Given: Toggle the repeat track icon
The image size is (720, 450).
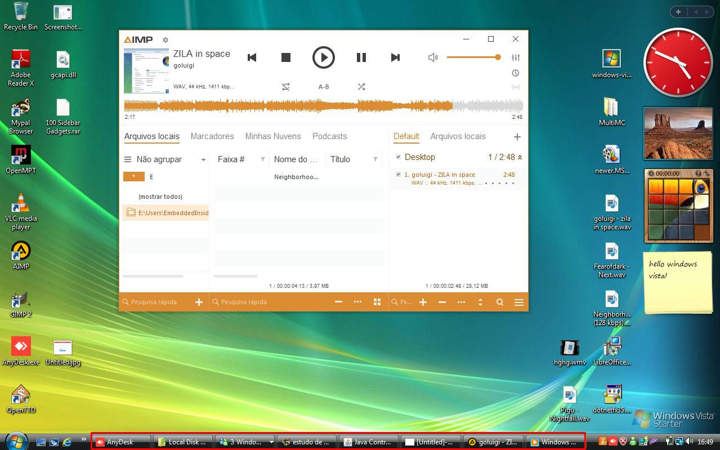Looking at the screenshot, I should [286, 87].
